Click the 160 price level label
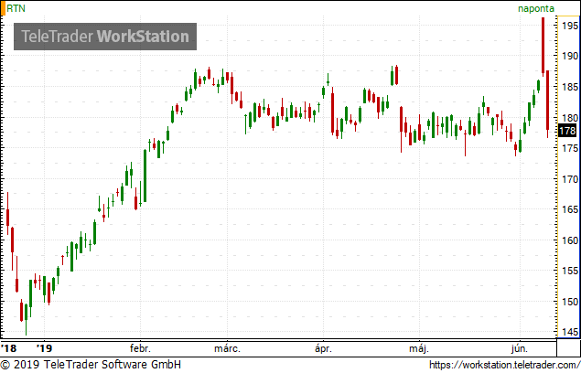Viewport: 581px width, 373px height. pos(570,240)
